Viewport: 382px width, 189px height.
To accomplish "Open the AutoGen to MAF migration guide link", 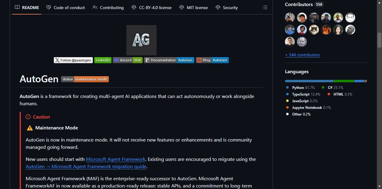I will [86, 166].
